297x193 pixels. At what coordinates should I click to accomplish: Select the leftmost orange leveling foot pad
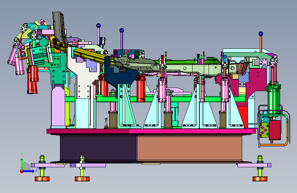42,179
